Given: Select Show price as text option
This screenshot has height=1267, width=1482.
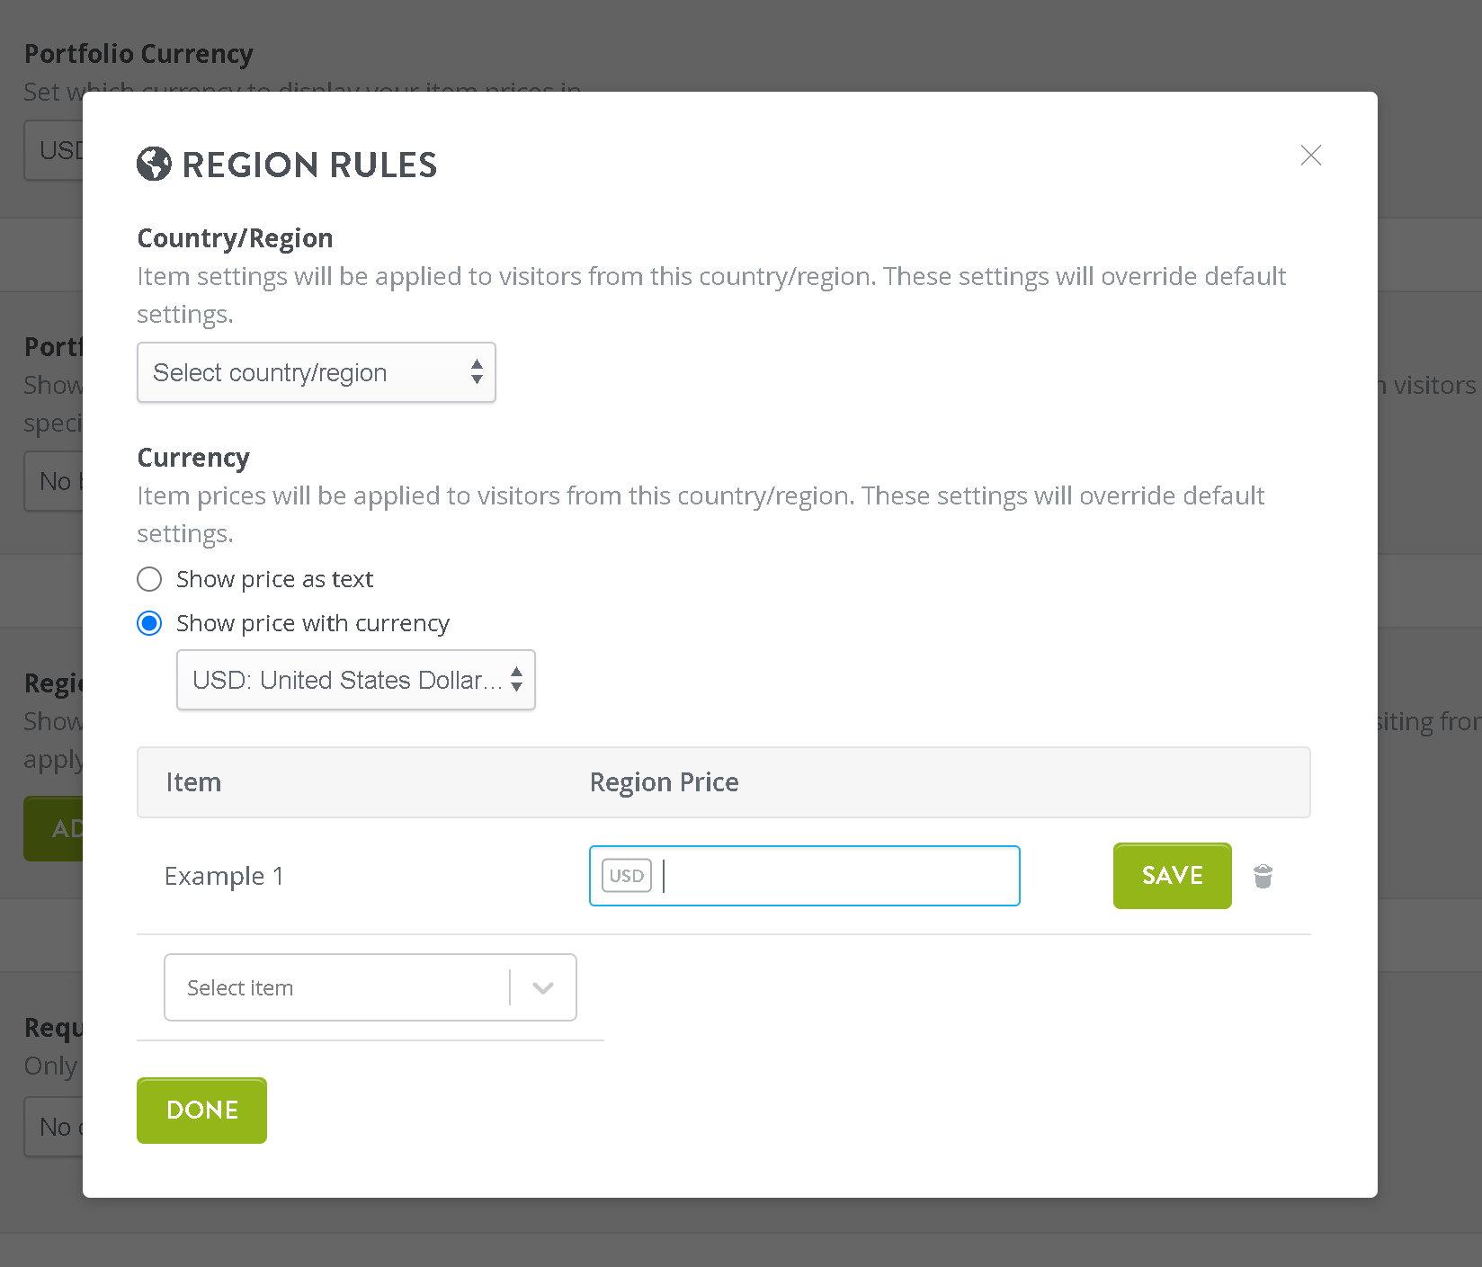Looking at the screenshot, I should tap(149, 579).
